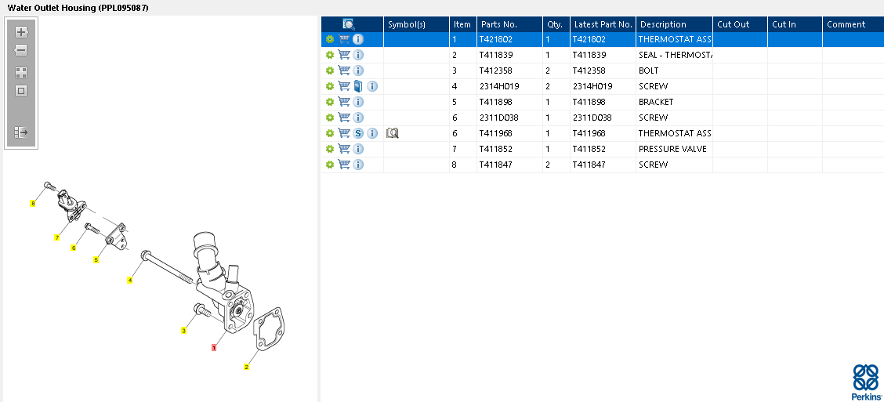
Task: Click the single-square fit view icon
Action: point(21,91)
